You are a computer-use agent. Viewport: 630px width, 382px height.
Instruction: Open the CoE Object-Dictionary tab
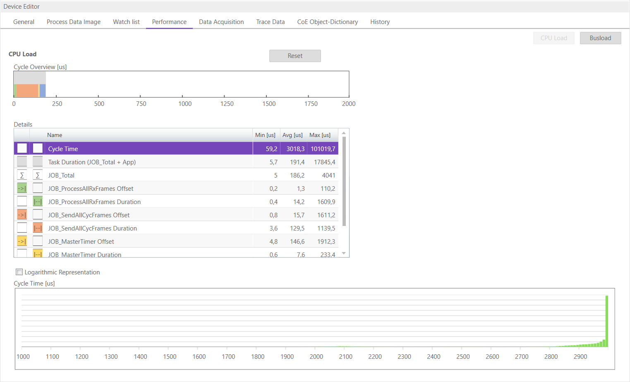pyautogui.click(x=327, y=22)
